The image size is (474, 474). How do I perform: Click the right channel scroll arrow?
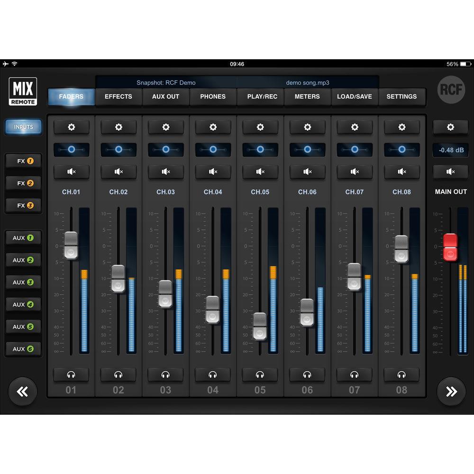(x=451, y=392)
